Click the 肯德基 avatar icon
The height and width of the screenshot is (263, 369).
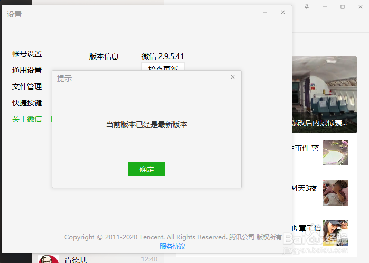click(x=49, y=259)
